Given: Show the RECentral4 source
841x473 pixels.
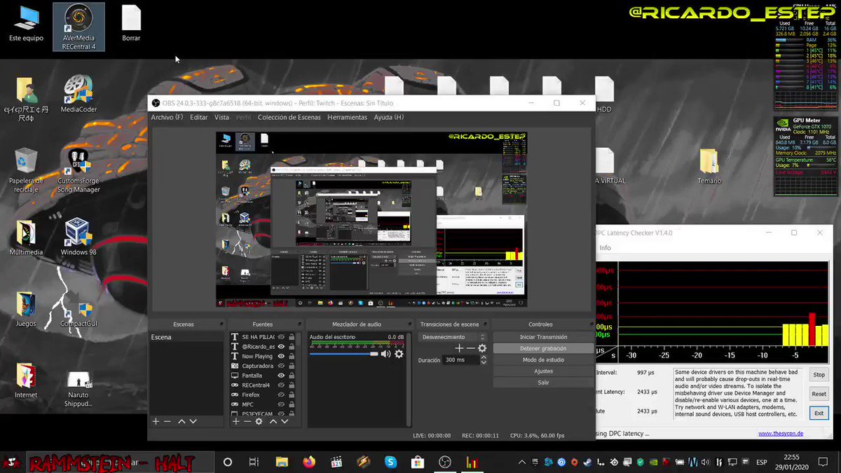Looking at the screenshot, I should click(281, 385).
